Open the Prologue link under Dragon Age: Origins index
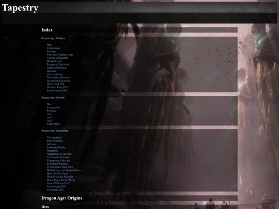This screenshot has width=279, height=209. coord(52,52)
